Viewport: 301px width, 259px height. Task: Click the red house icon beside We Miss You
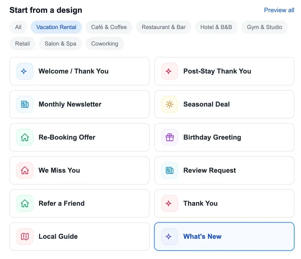point(25,170)
